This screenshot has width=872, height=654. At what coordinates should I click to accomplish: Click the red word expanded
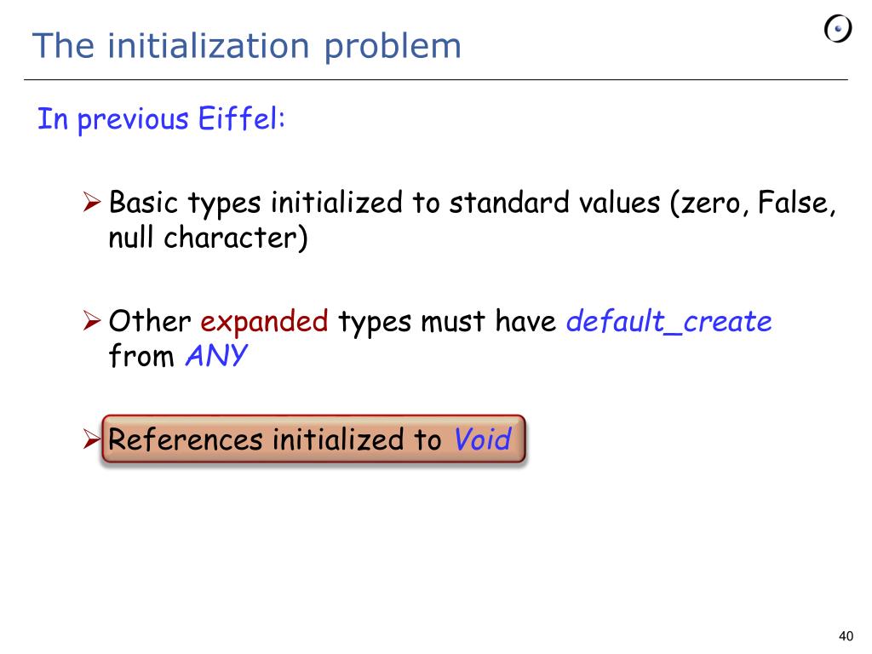point(264,322)
